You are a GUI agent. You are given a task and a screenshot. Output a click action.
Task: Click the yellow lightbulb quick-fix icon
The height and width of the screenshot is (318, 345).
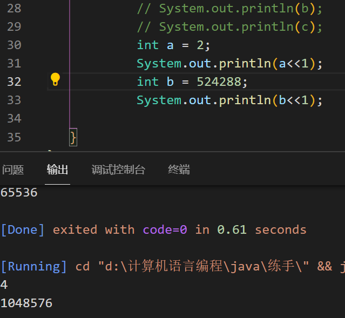[x=55, y=80]
